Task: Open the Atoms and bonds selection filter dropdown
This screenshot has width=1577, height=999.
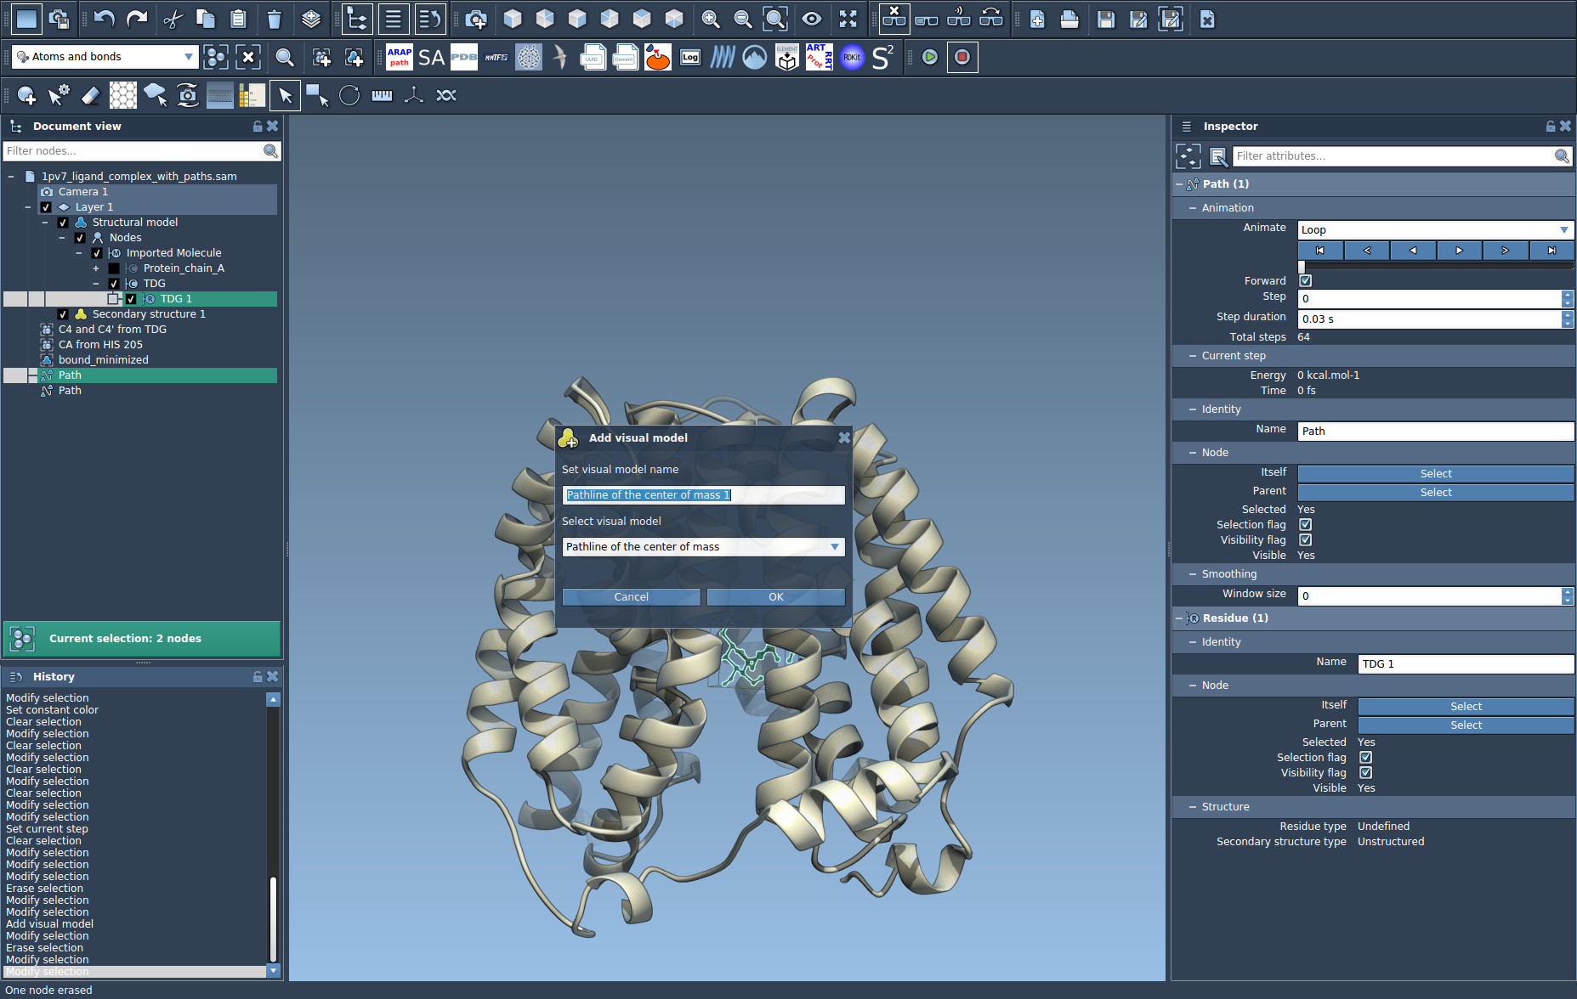Action: pos(105,57)
